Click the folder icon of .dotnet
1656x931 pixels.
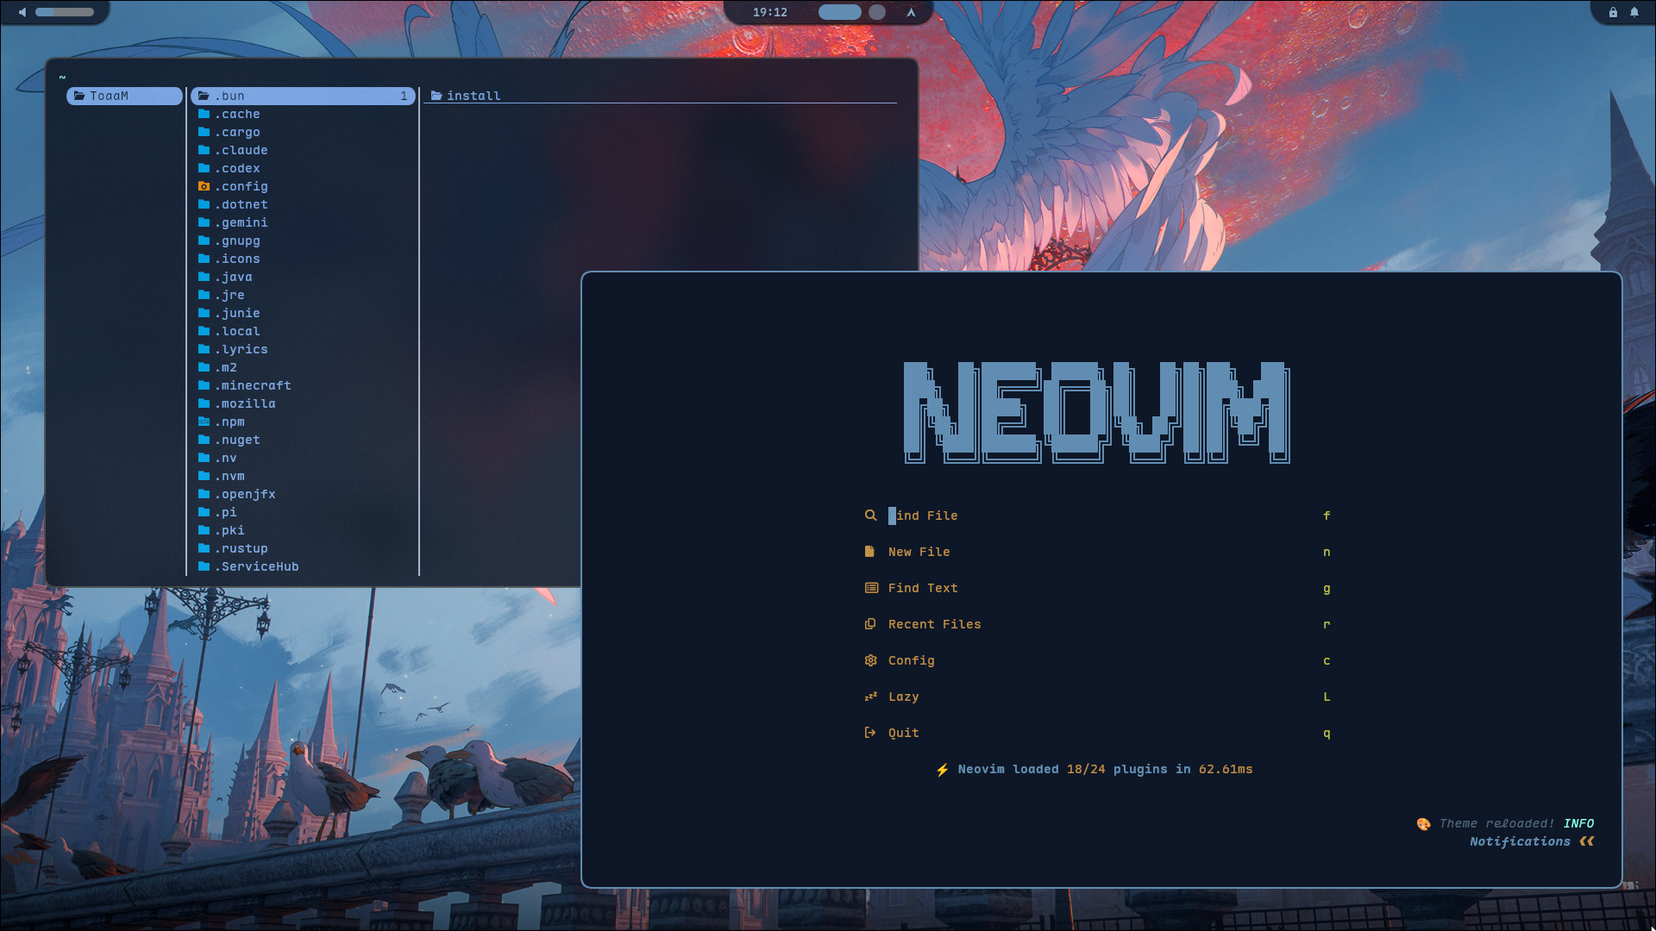(x=204, y=204)
